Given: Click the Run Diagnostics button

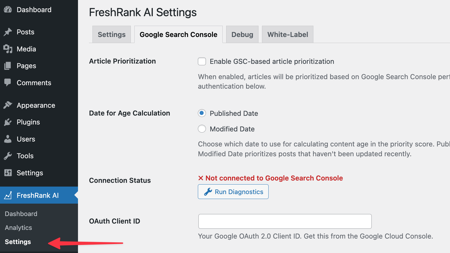Looking at the screenshot, I should [233, 191].
